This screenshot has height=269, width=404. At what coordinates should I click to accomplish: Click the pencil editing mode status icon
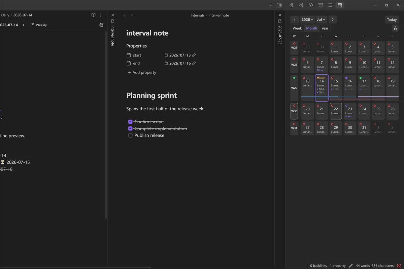tap(351, 266)
